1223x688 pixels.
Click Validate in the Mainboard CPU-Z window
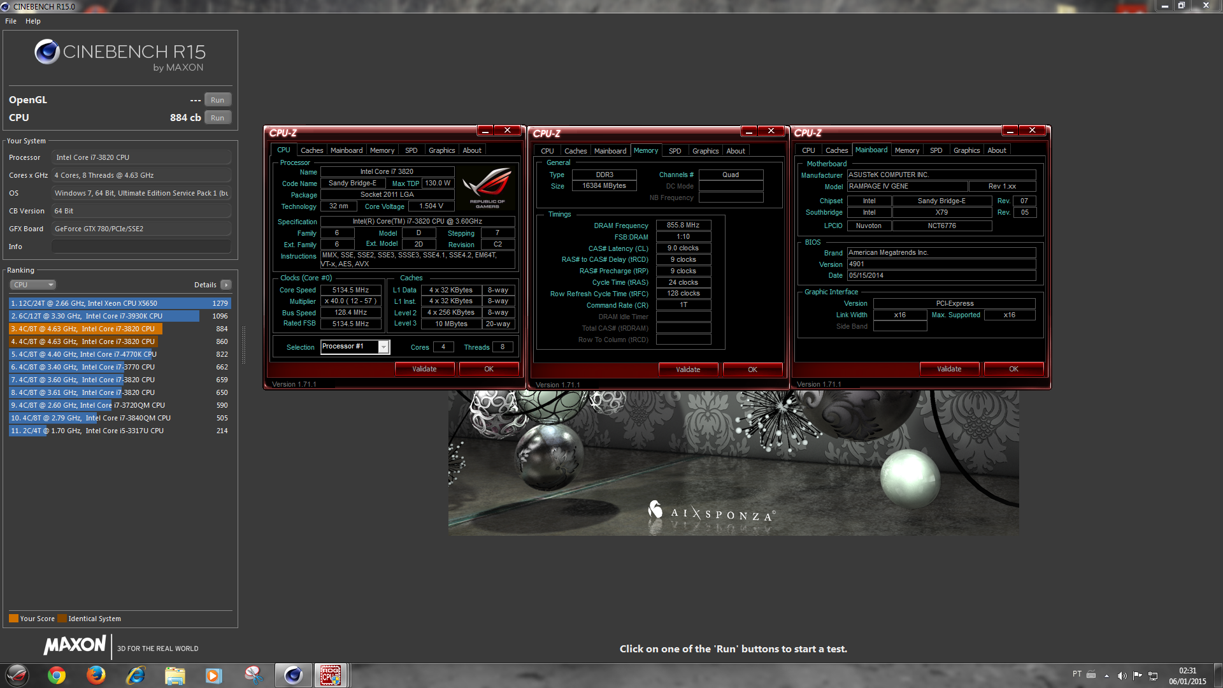949,369
